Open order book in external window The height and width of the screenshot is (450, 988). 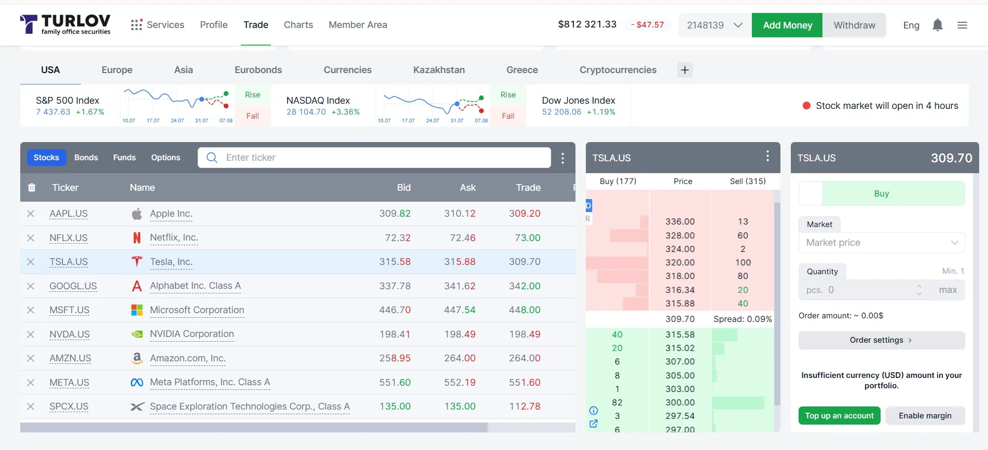pos(594,424)
